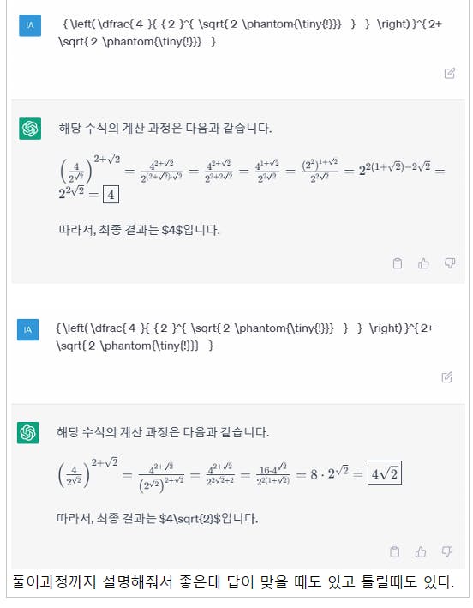Select the boxed result 4√2
Viewport: 473px width, 608px height.
(384, 473)
